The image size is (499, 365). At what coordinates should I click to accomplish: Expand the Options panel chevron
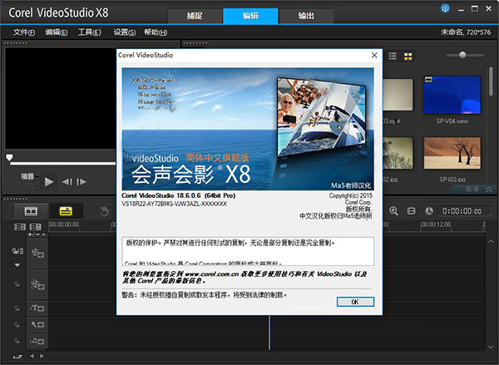[490, 190]
